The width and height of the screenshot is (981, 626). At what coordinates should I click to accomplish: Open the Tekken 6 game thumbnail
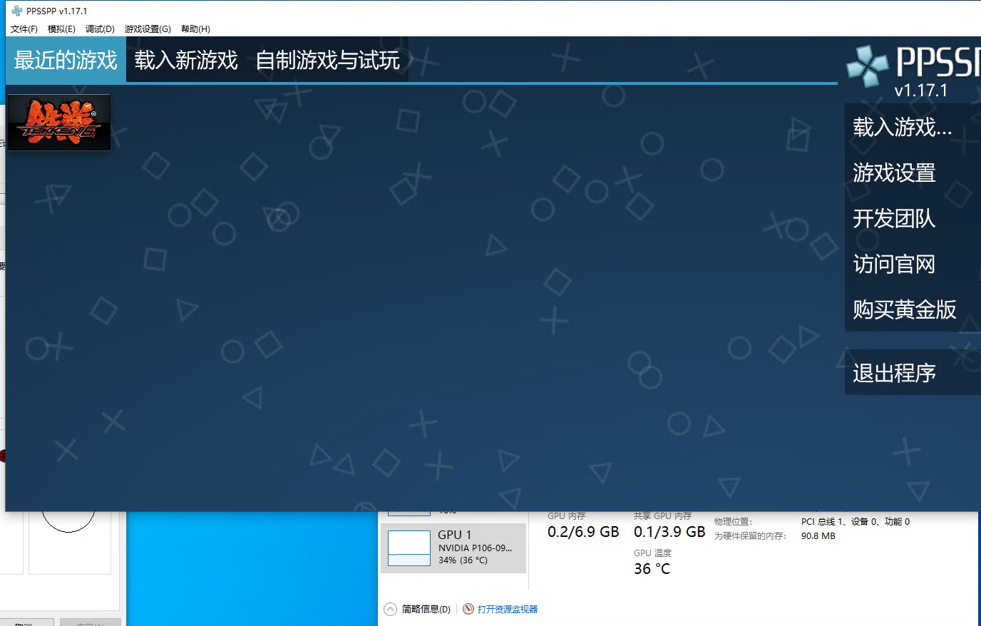(x=59, y=122)
